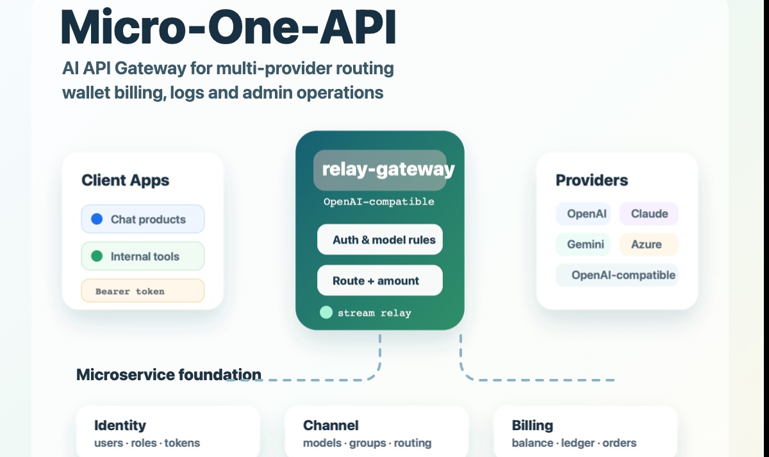Click the green dot beside Internal tools
Viewport: 769px width, 457px height.
97,256
